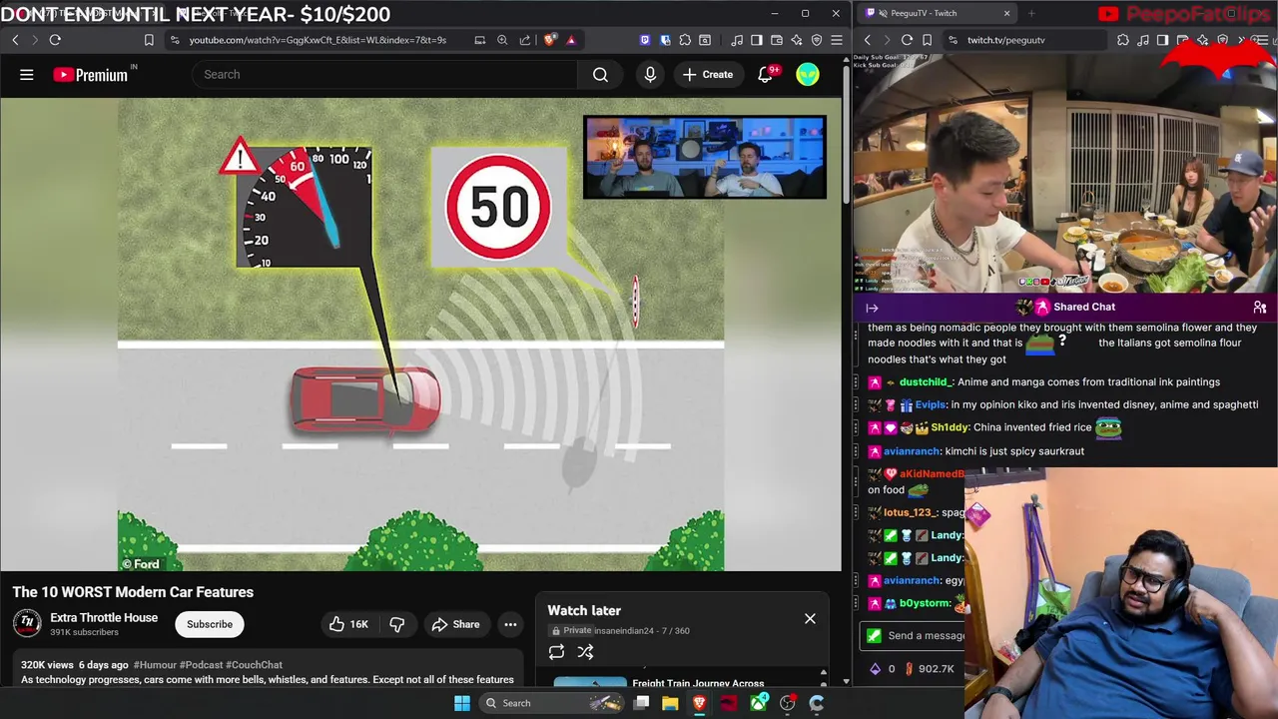The width and height of the screenshot is (1278, 719).
Task: Open Brave Shields in YouTube window
Action: (x=550, y=40)
